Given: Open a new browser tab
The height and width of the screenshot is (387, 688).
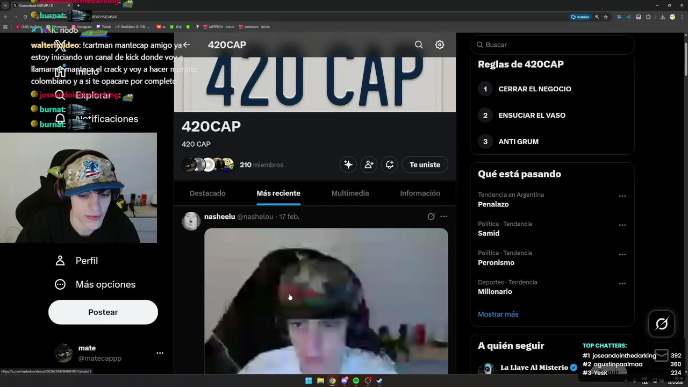Looking at the screenshot, I should [78, 5].
